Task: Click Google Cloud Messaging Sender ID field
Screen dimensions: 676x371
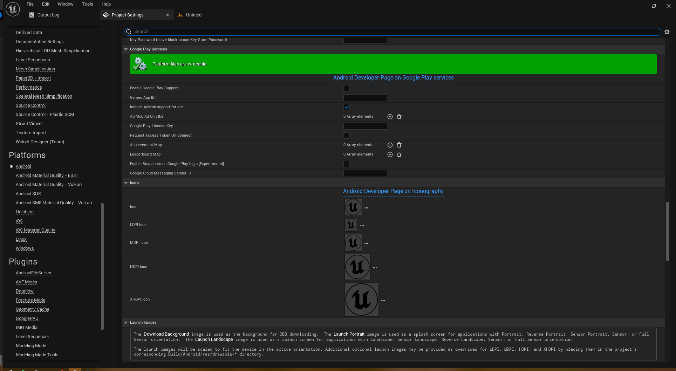Action: point(365,173)
